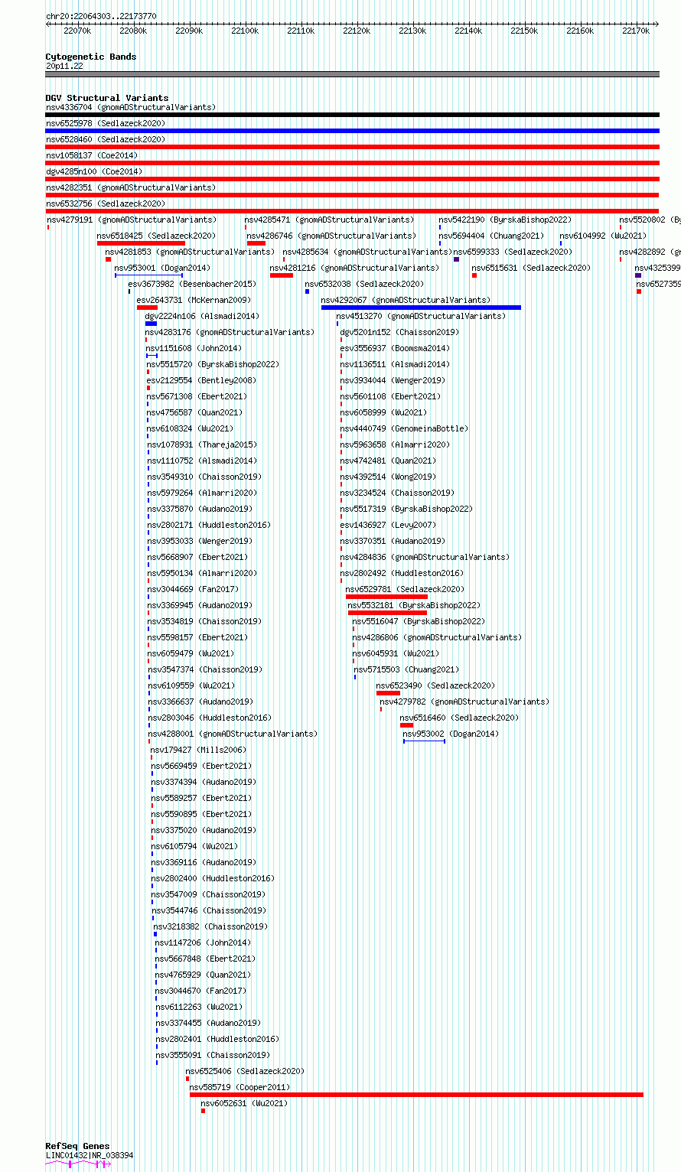The image size is (681, 1172).
Task: Open nsv6529781 (Sedlazeck2020) label
Action: tap(405, 589)
